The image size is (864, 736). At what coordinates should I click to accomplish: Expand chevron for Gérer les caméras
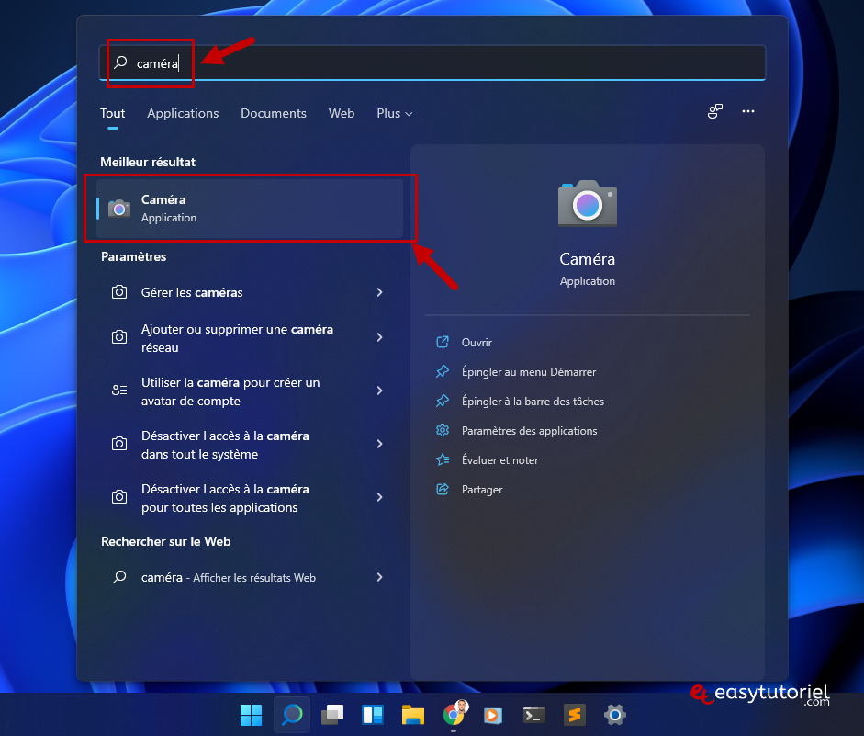point(379,292)
